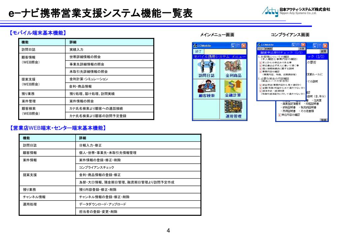Toggle the 申込書は必ず本人に書いて頂く事 checkbox
Screen dimensions: 338x234
tap(260, 65)
